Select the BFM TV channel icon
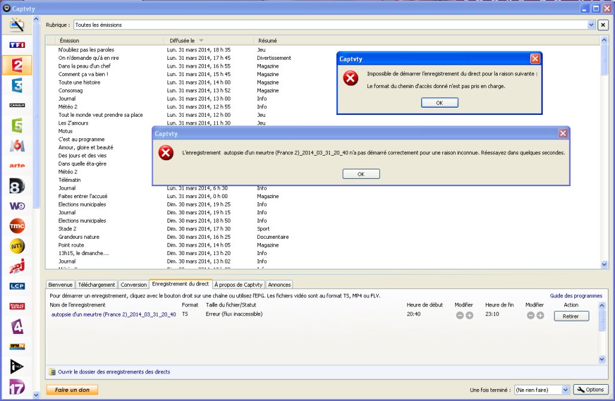Viewport: 615px width, 401px height. tap(17, 346)
